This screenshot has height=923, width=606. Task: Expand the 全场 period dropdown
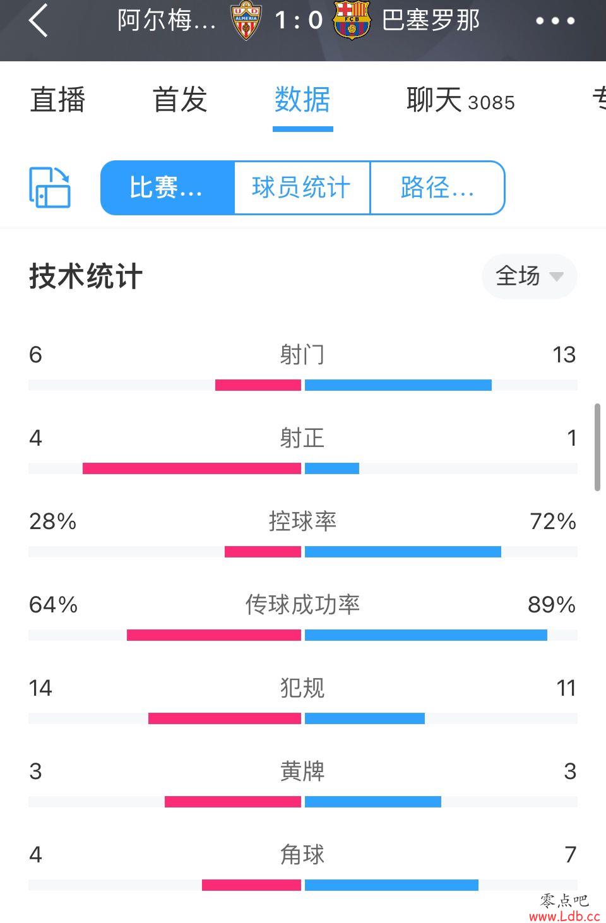529,276
